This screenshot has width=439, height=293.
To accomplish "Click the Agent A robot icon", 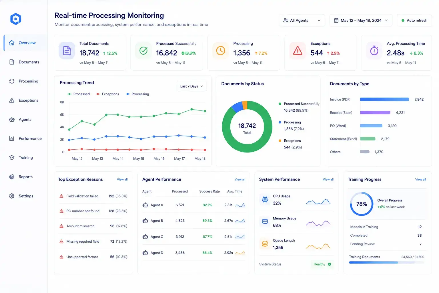I will tap(145, 205).
